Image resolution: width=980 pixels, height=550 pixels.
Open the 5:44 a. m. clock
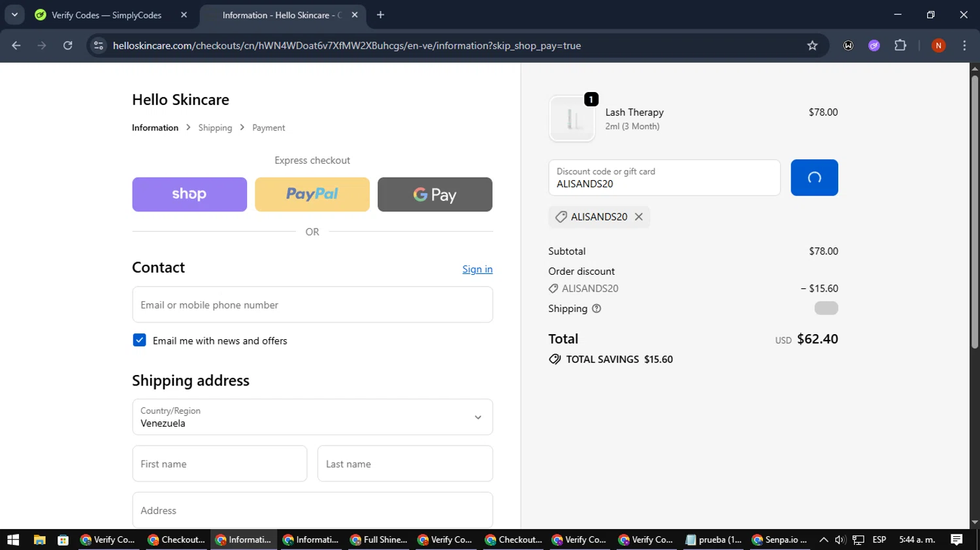pyautogui.click(x=917, y=540)
